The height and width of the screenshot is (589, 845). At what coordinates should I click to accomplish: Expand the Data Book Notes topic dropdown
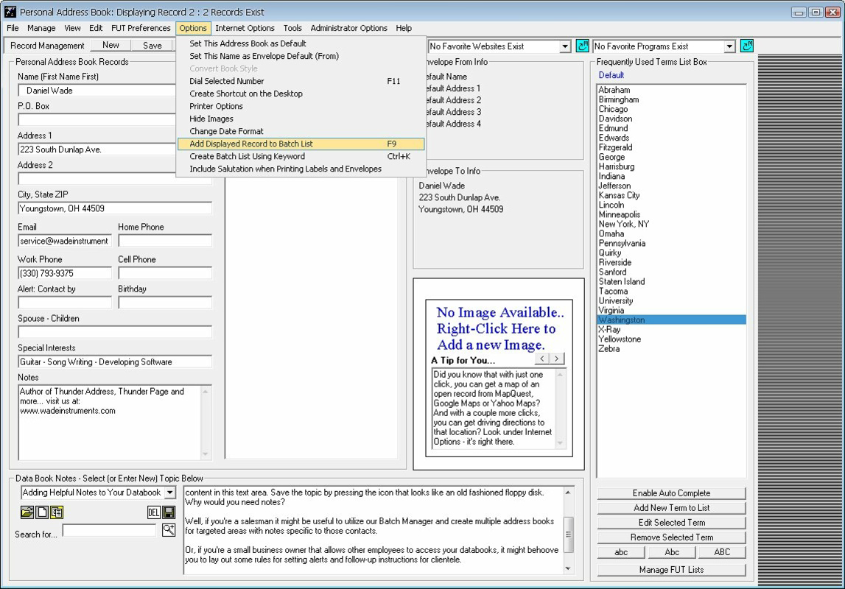169,492
